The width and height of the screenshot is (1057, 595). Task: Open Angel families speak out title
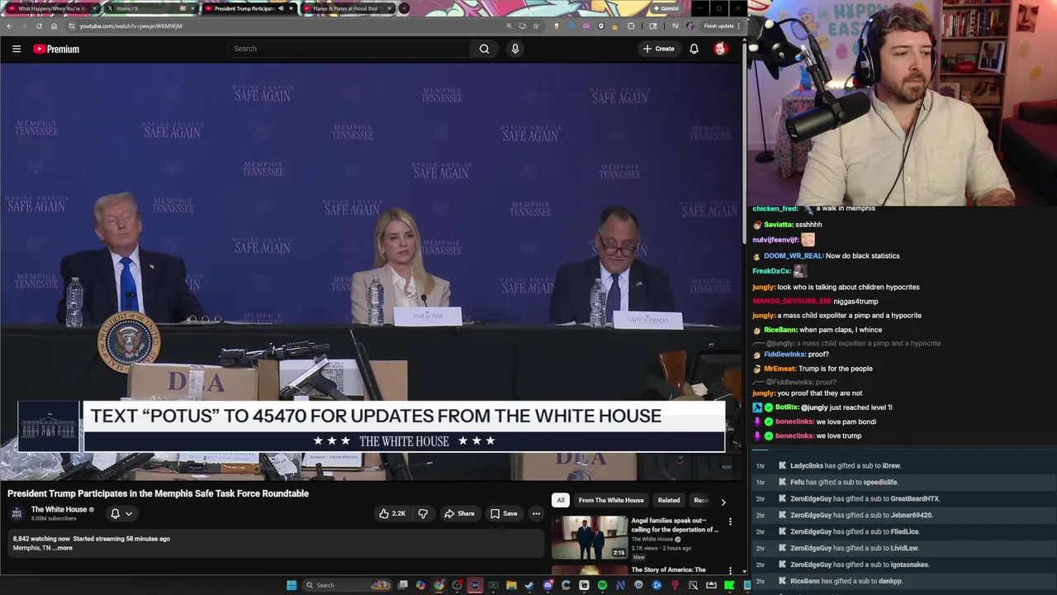pos(675,526)
